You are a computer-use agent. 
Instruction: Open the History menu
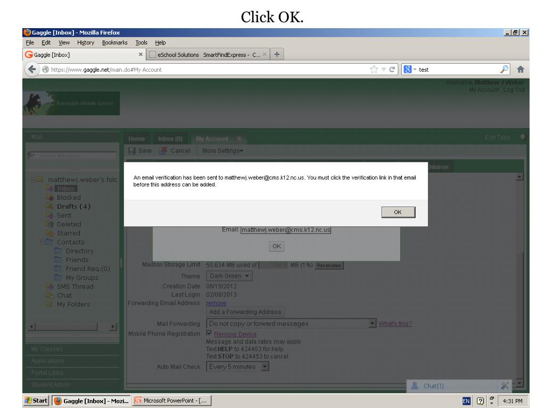[86, 42]
